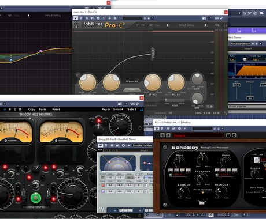Viewport: 266px width, 219px height.
Task: Toggle the A/B state in FabFilter Pro-C 2
Action: pos(151,25)
